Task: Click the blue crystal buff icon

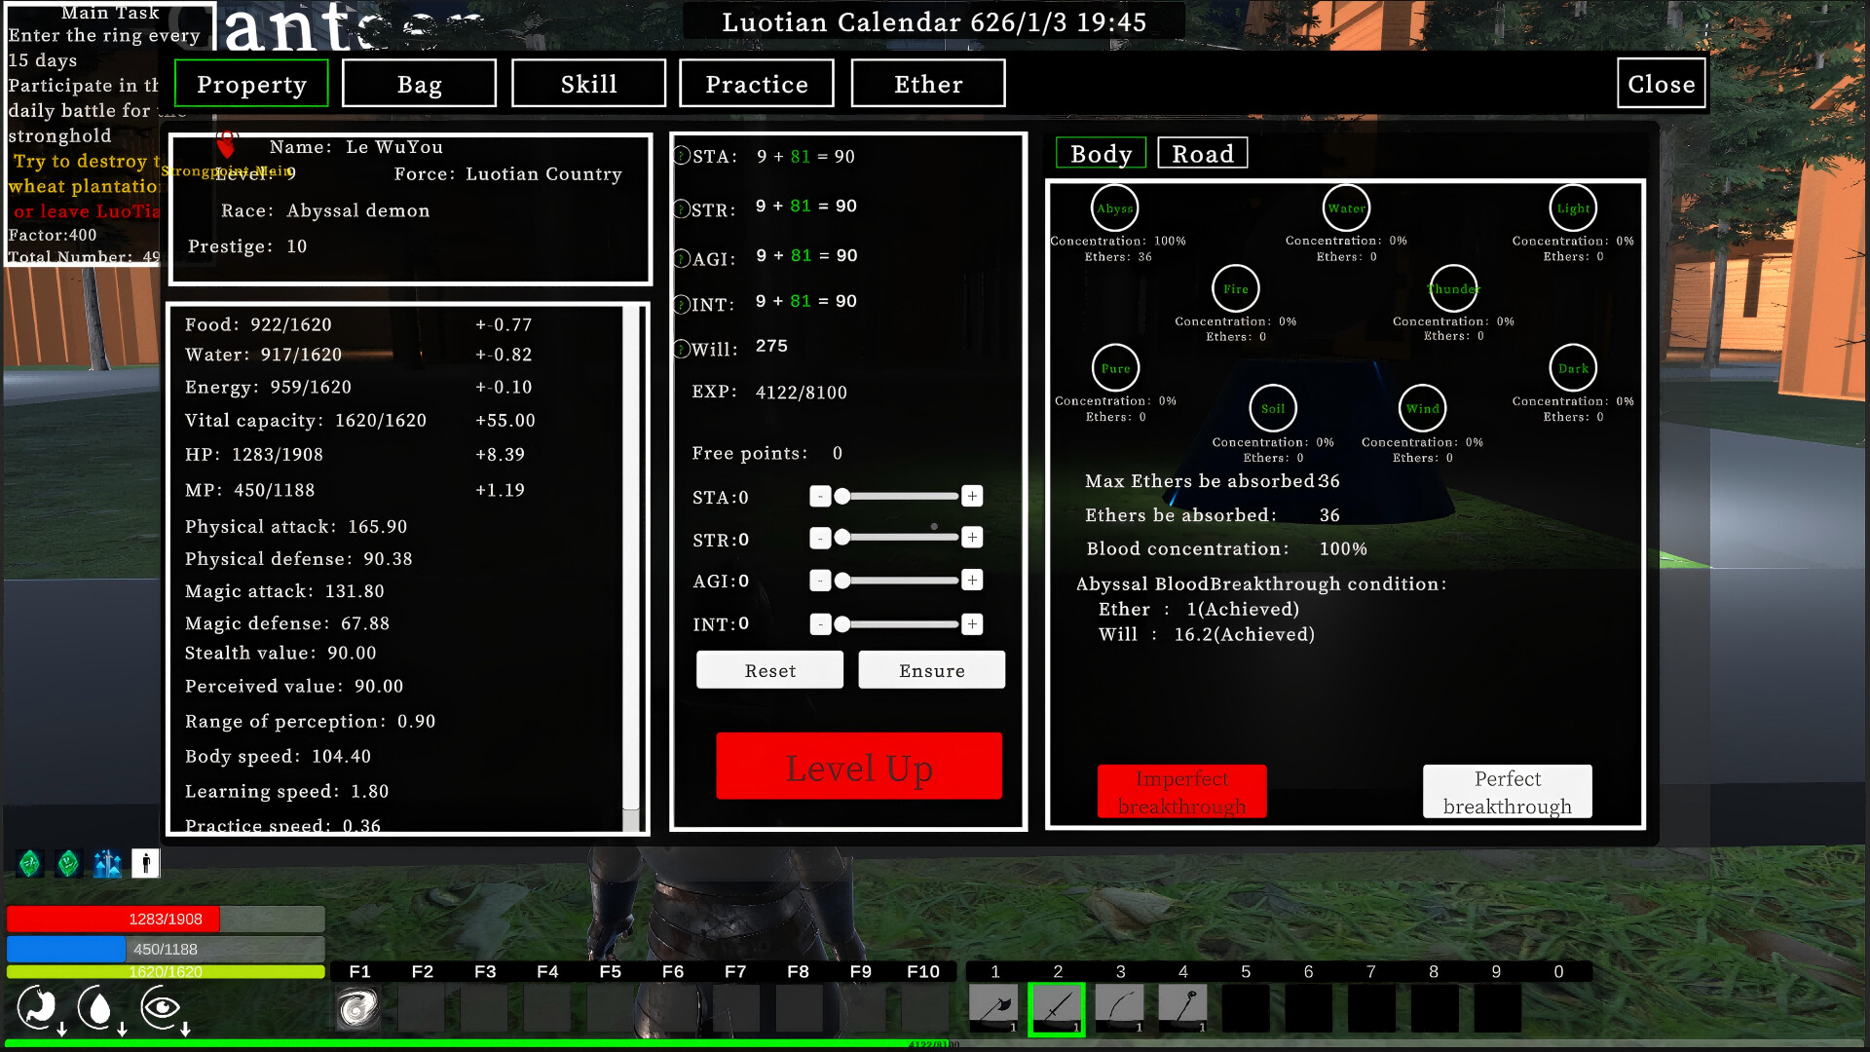Action: click(107, 863)
